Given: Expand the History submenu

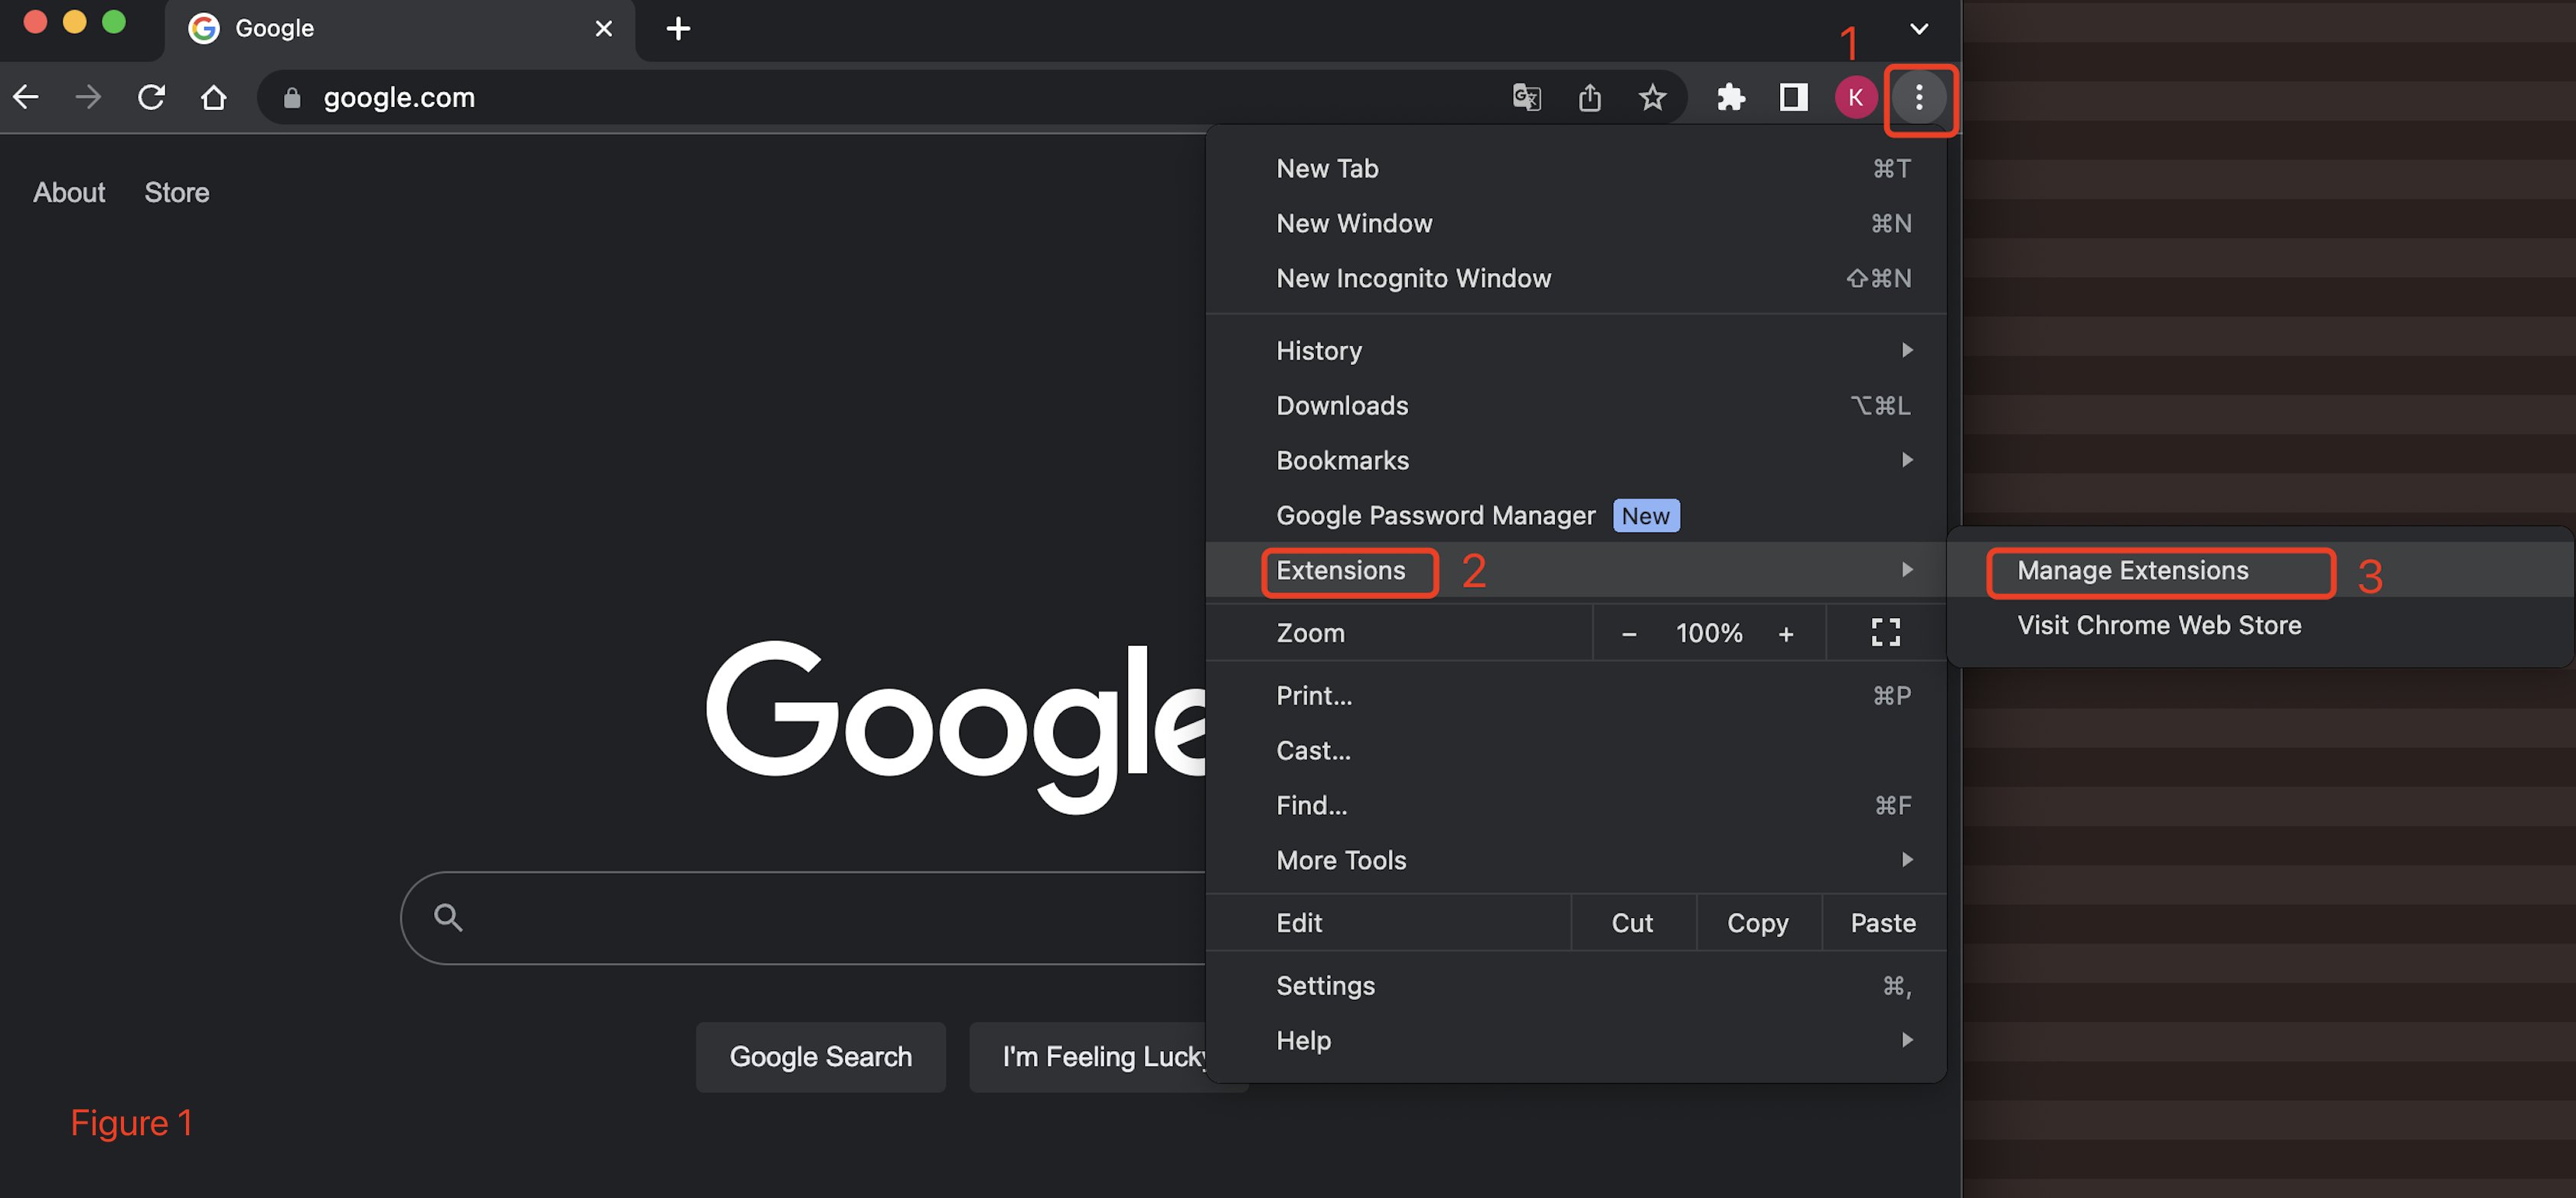Looking at the screenshot, I should [1576, 350].
